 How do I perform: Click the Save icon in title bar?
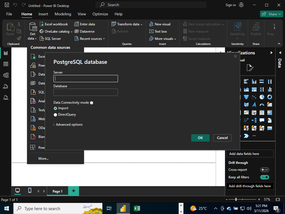pyautogui.click(x=7, y=5)
